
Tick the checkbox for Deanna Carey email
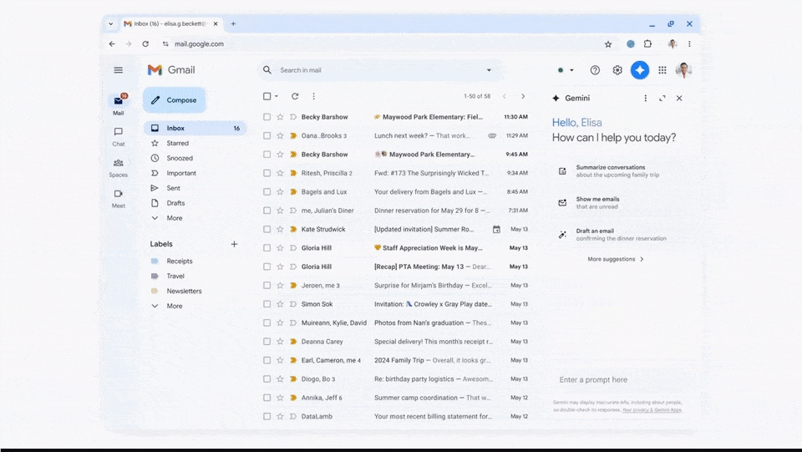267,342
